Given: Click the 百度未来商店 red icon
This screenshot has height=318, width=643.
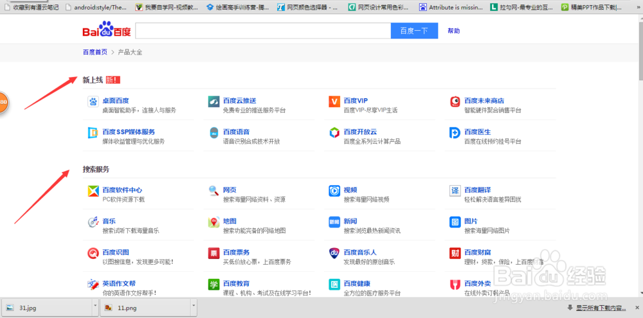Looking at the screenshot, I should coord(455,102).
